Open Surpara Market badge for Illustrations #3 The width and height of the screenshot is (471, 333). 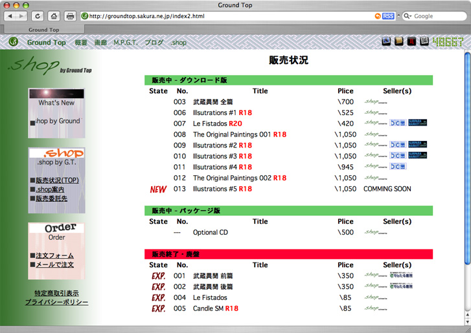417,155
